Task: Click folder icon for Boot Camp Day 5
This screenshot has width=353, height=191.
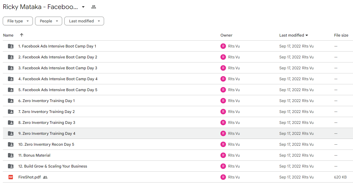Action: click(x=11, y=90)
